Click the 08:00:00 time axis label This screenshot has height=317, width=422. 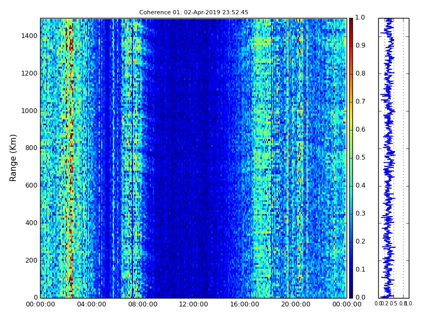[x=142, y=304]
